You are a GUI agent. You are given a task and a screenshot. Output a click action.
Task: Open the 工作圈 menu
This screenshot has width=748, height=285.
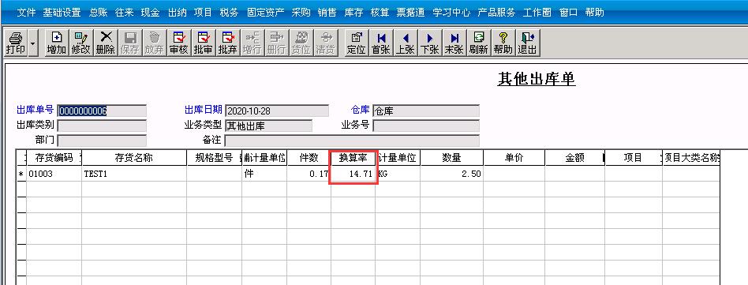[537, 13]
